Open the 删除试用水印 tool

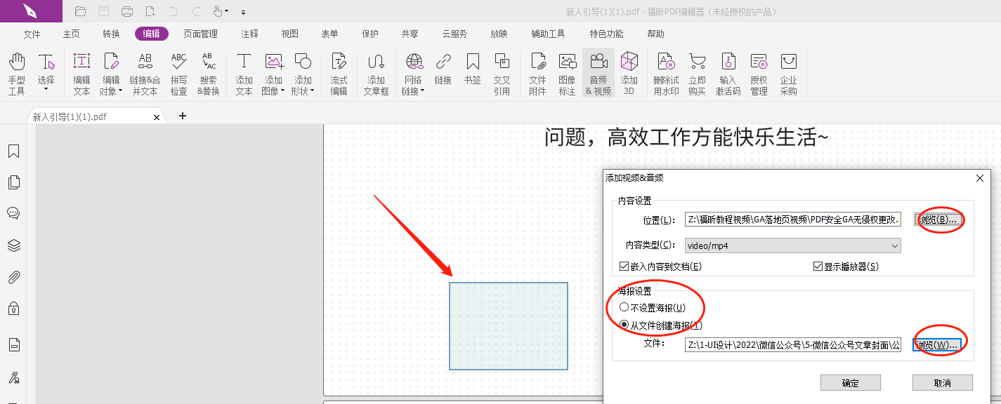pyautogui.click(x=665, y=72)
